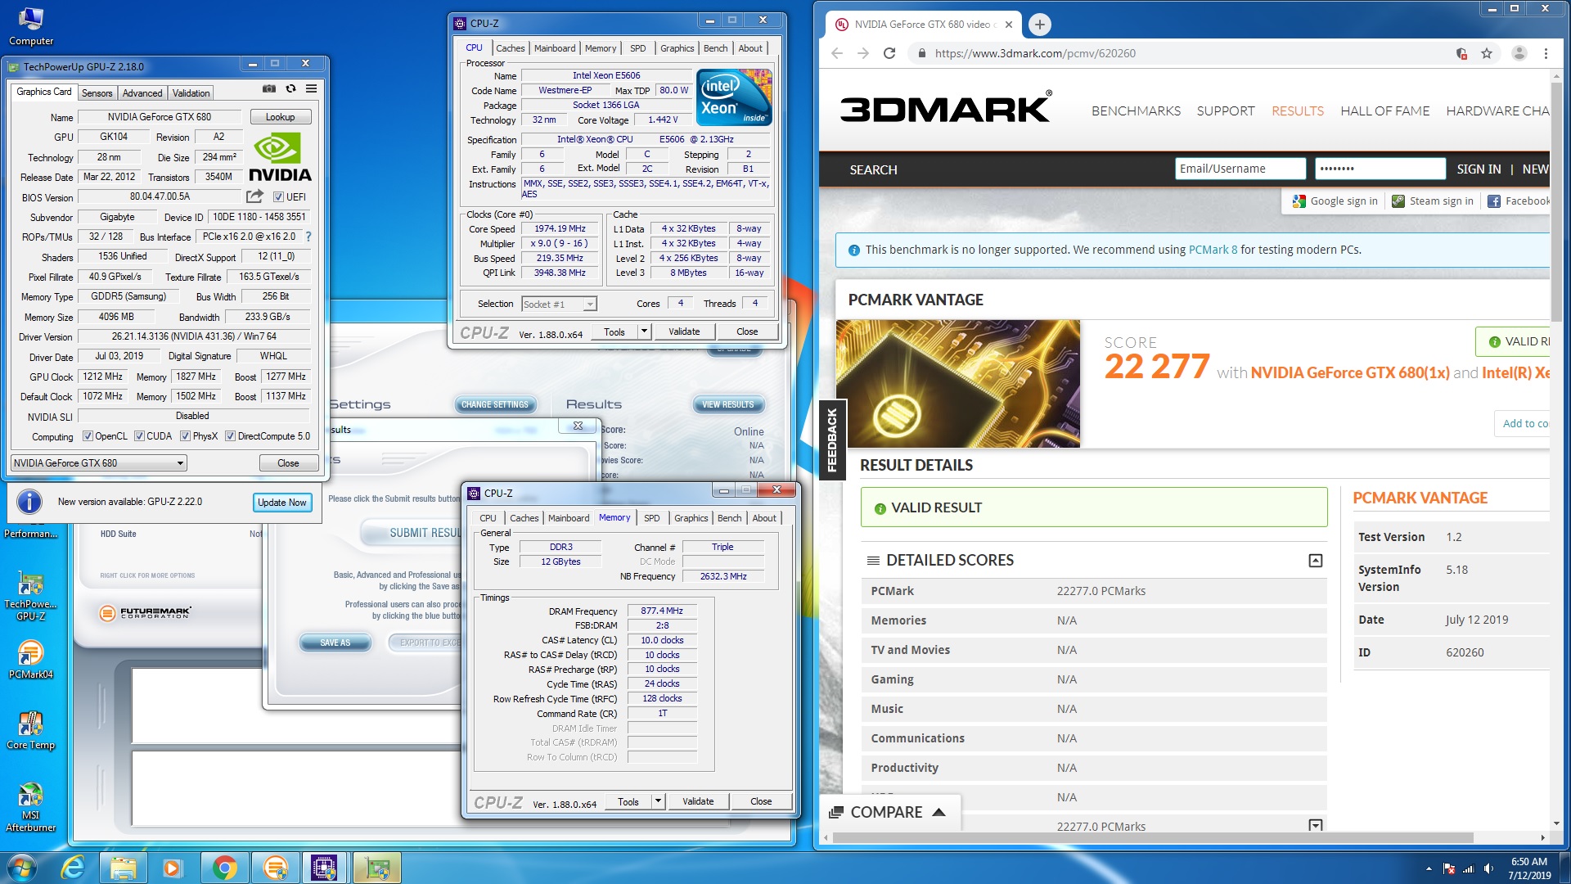This screenshot has height=884, width=1571.
Task: Click the browser horizontal scrollbar
Action: pyautogui.click(x=1154, y=837)
